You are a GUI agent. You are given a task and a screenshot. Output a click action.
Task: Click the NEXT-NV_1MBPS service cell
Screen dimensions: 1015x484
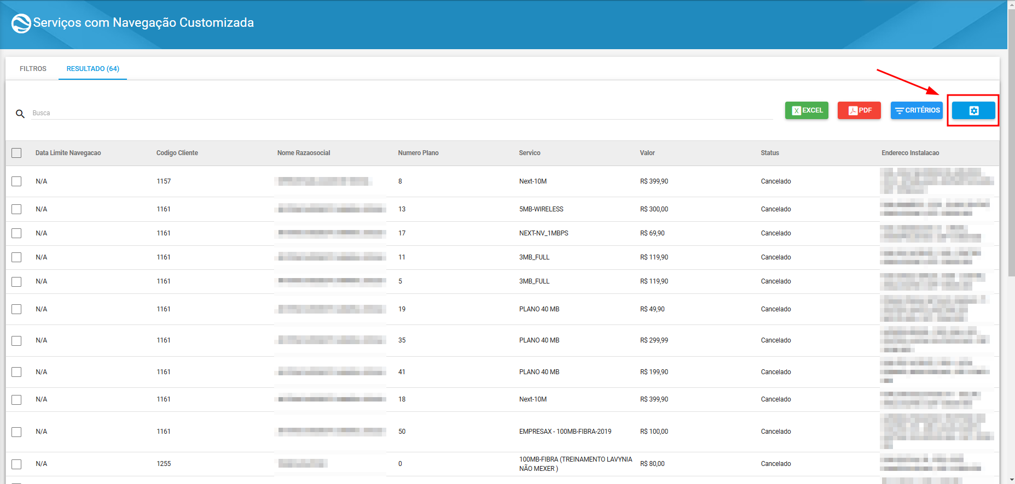pyautogui.click(x=543, y=233)
